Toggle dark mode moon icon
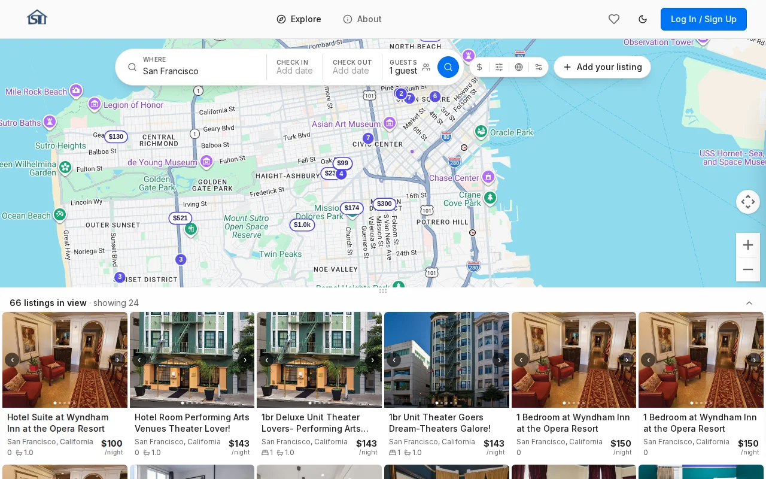Image resolution: width=766 pixels, height=479 pixels. [x=643, y=19]
